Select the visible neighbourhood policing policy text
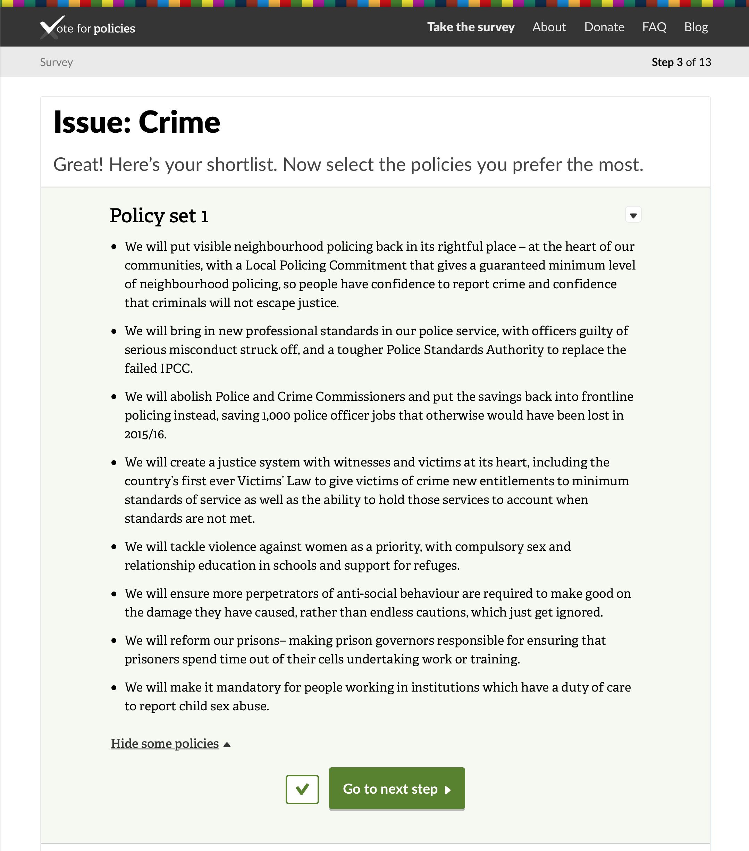 [x=379, y=274]
